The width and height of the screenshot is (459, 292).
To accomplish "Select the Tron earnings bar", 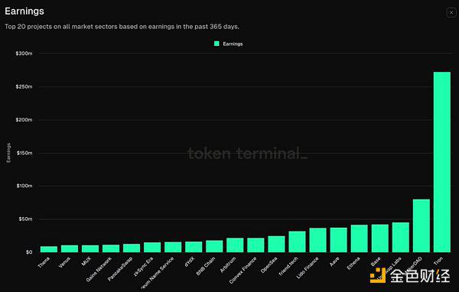I will tap(441, 162).
